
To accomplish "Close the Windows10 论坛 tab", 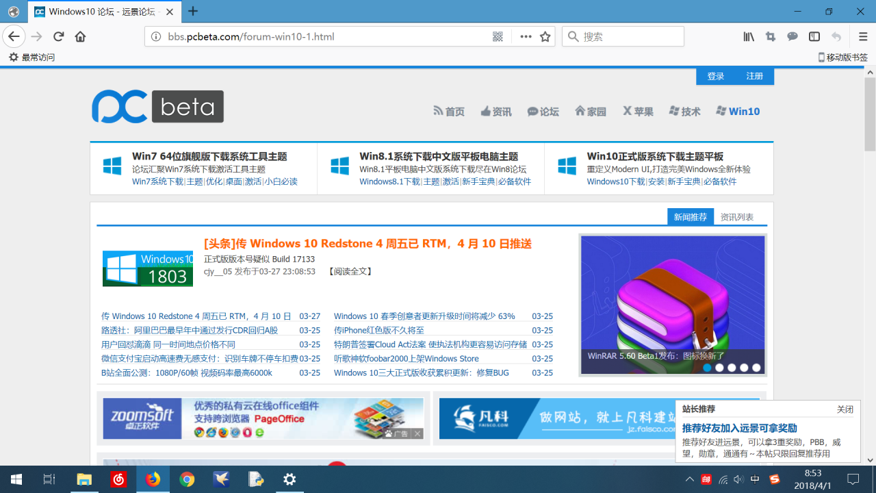I will pos(170,11).
